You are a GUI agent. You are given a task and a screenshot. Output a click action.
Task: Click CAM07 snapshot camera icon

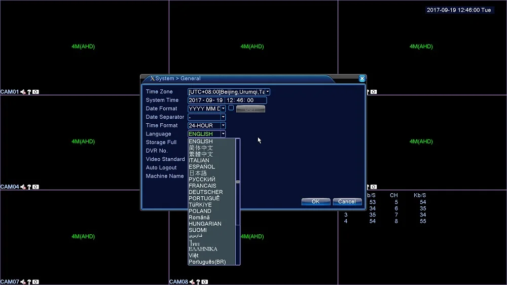35,282
